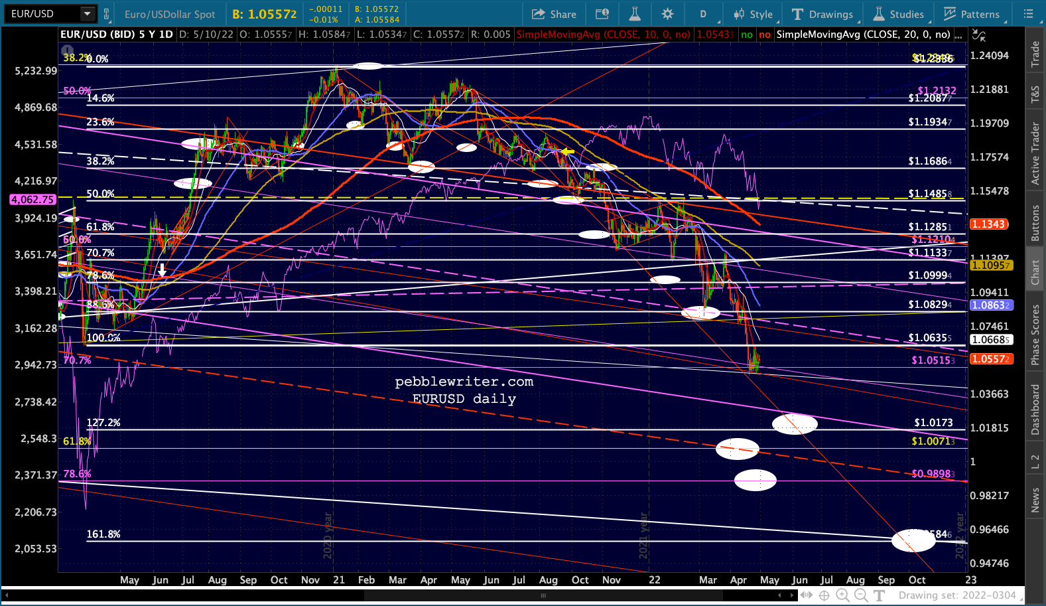
Task: Click the Euro/USDollar Spot description
Action: click(170, 14)
